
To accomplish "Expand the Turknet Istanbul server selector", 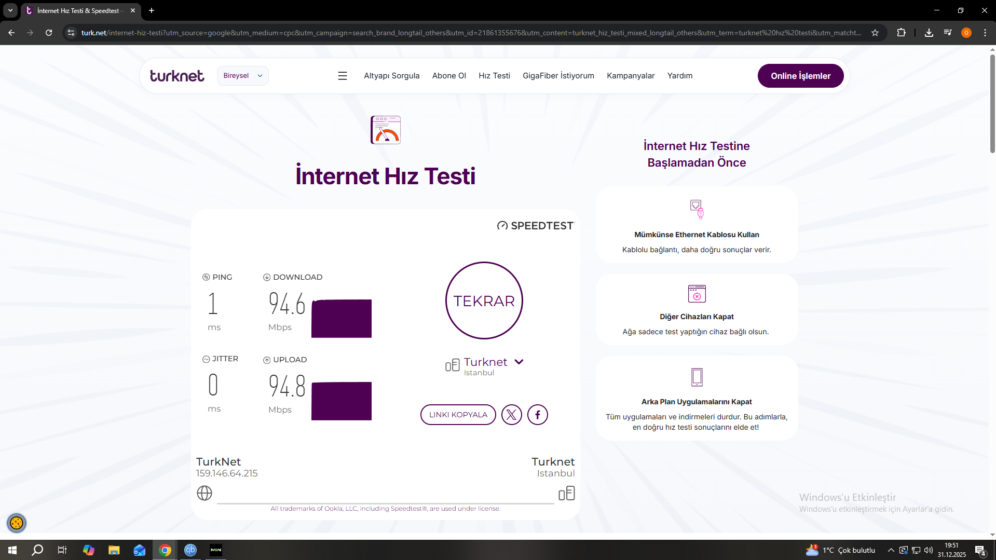I will point(519,362).
